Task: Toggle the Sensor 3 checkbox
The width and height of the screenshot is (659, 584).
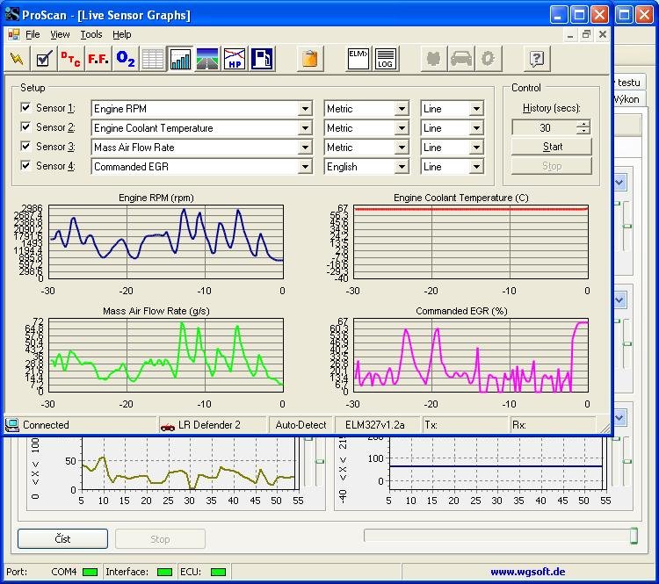Action: pos(25,147)
